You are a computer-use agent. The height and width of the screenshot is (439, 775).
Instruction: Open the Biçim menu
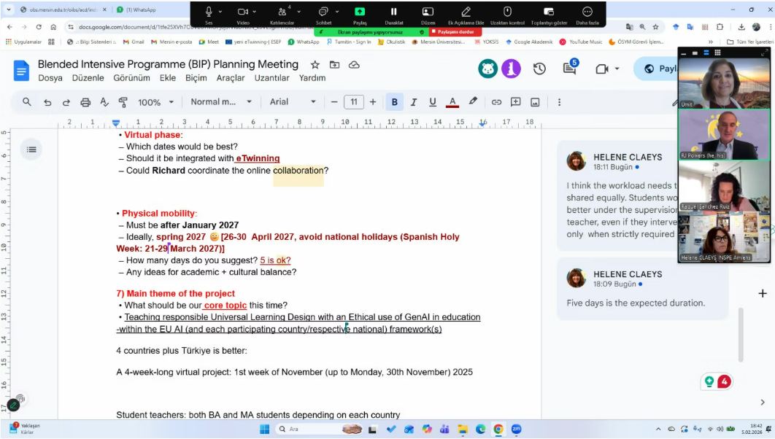(196, 78)
